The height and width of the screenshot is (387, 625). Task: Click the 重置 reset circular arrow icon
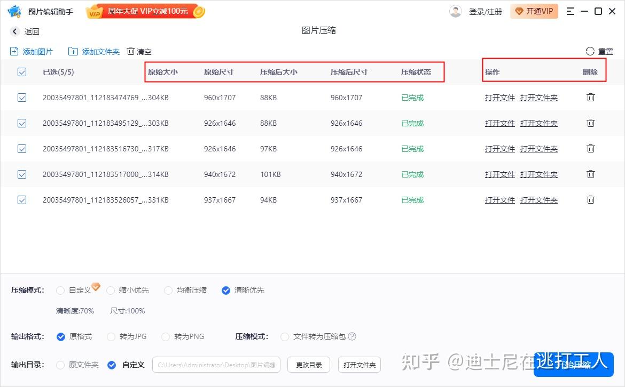pos(590,51)
